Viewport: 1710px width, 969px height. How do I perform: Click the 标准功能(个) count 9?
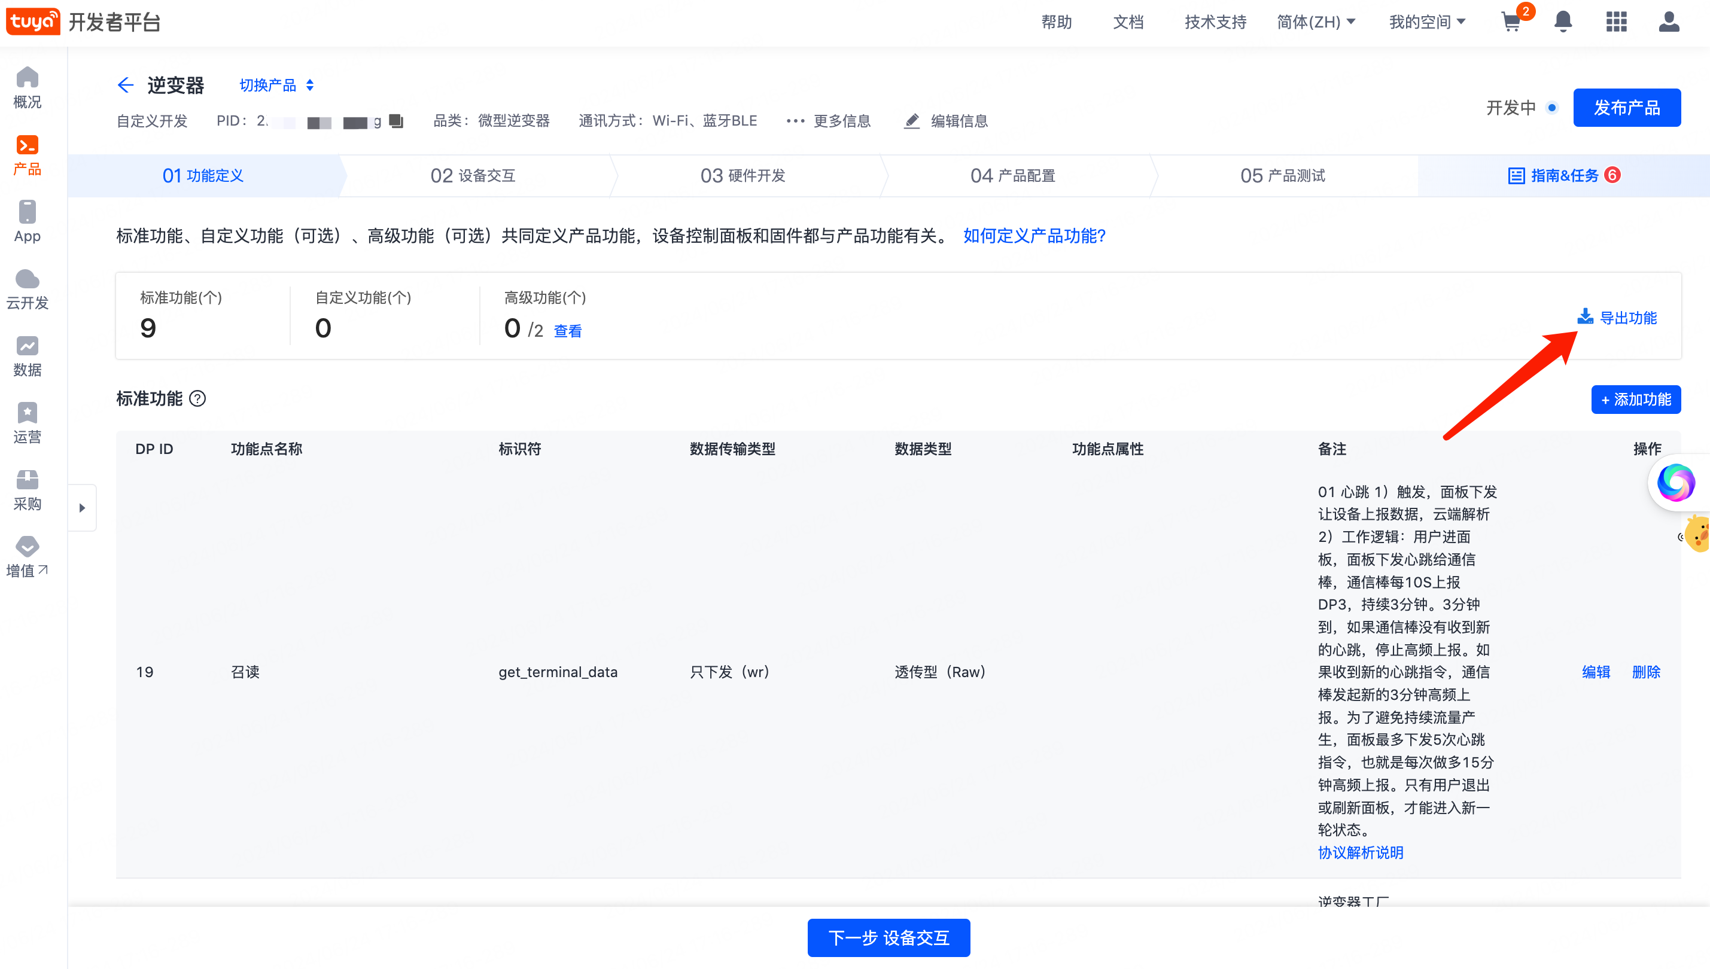pos(148,328)
